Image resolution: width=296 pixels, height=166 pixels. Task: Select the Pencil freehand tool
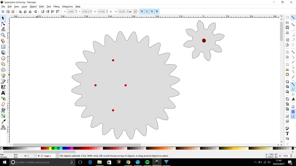[3, 76]
